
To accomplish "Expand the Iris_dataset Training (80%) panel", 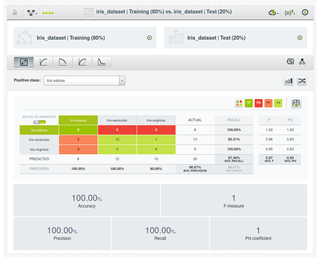I will [149, 38].
